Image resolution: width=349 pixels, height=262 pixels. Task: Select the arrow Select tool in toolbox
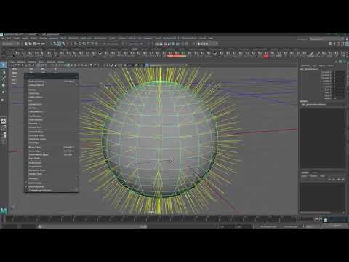pos(3,65)
